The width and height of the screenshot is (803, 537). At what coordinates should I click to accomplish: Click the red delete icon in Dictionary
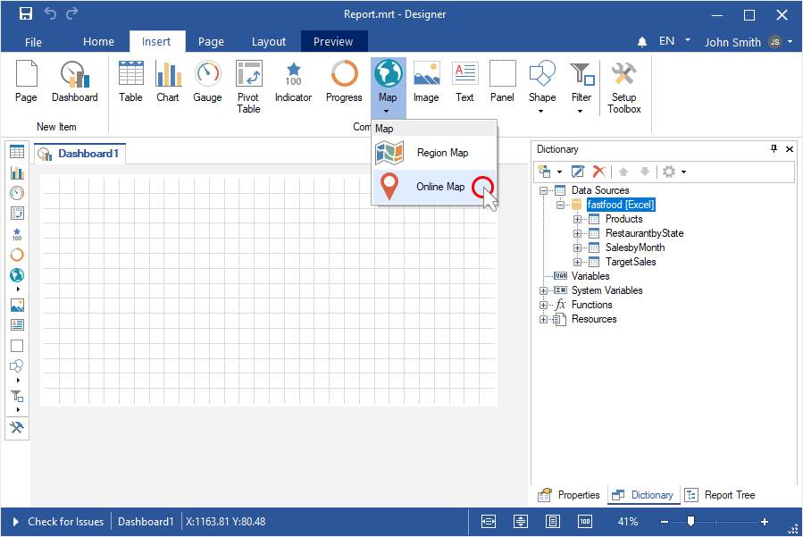(599, 172)
